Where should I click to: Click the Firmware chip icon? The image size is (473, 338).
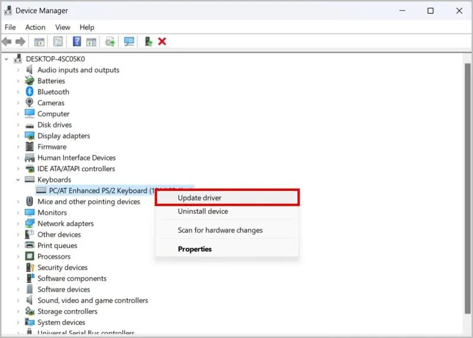pyautogui.click(x=30, y=147)
